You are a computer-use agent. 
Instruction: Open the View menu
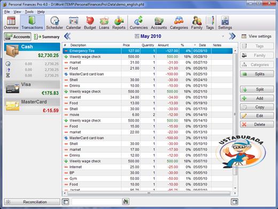tap(17, 12)
